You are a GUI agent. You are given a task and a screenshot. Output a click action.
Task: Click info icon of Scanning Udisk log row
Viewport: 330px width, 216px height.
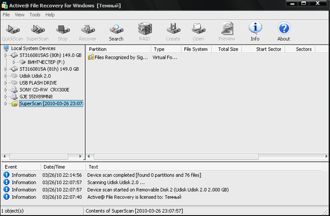pyautogui.click(x=7, y=182)
